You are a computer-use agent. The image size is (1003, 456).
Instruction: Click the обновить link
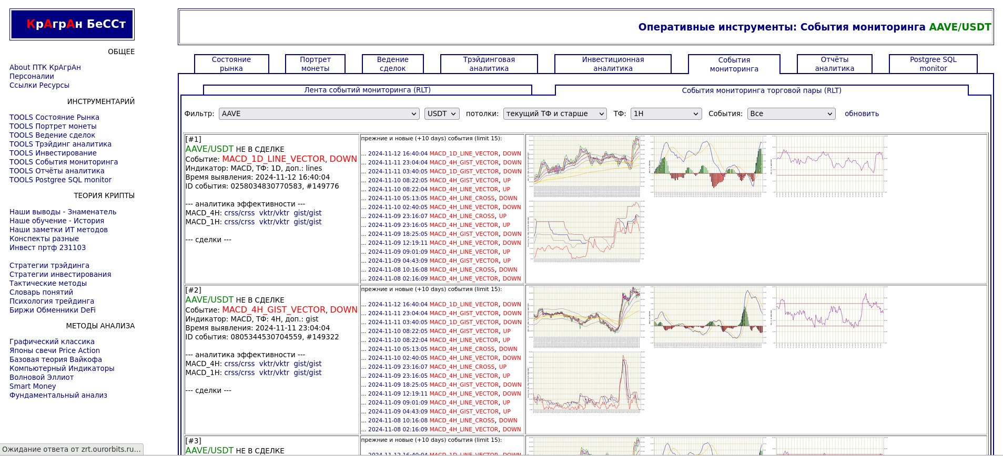tap(862, 113)
